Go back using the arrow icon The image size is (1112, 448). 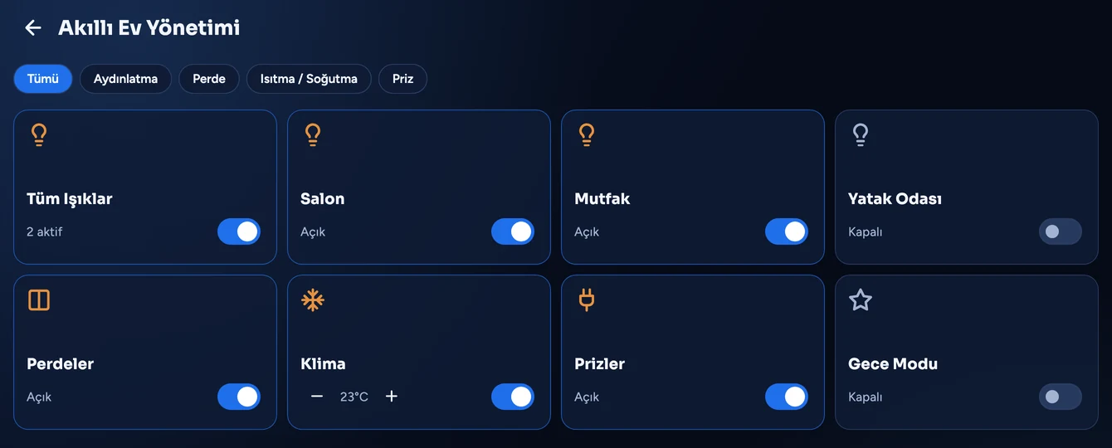[x=33, y=28]
